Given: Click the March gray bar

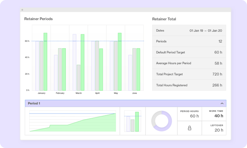Looking at the screenshot, I should point(79,78).
